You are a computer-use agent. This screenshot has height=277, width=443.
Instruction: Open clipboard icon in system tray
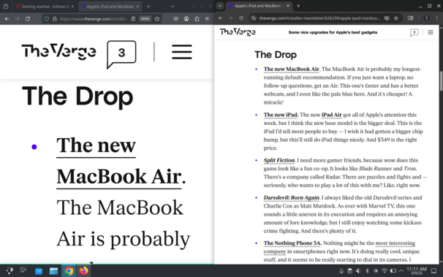coord(349,271)
